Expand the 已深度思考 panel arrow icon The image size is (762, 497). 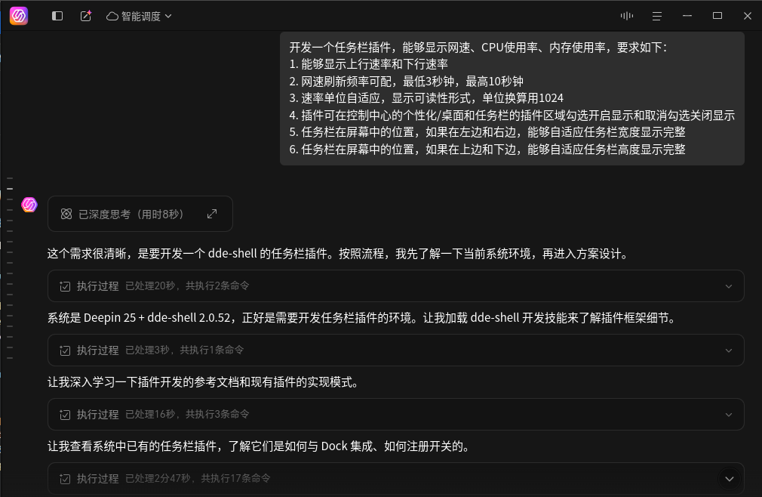212,214
